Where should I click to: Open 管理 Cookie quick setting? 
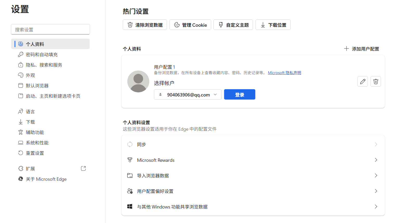(190, 25)
